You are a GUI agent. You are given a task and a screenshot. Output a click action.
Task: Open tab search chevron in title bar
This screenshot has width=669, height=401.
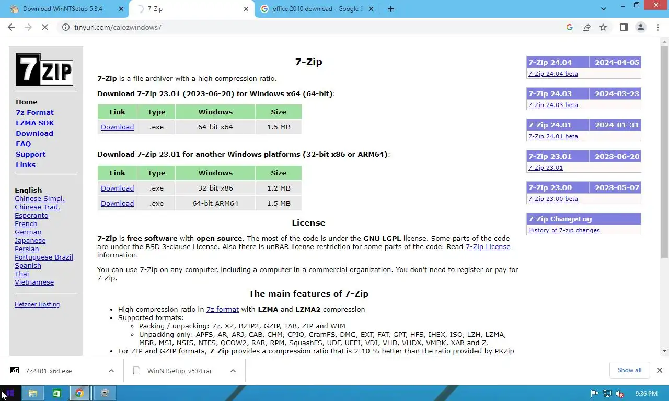(604, 9)
